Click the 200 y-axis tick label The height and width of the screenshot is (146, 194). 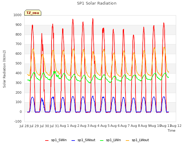tap(18, 92)
